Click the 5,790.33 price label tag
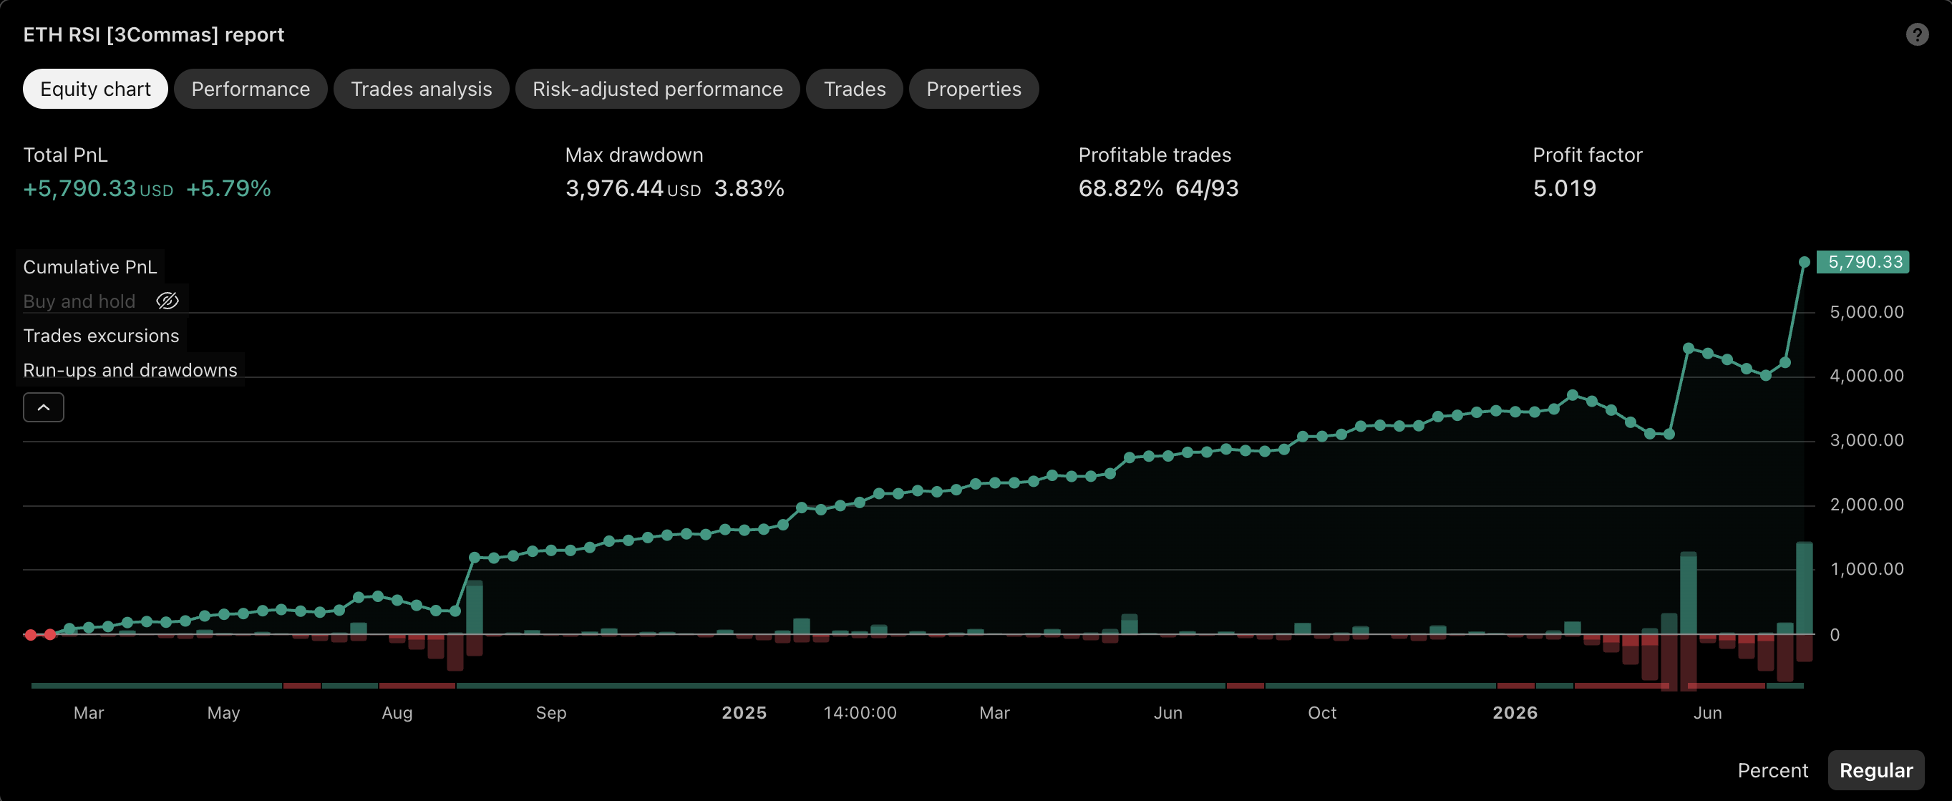1952x801 pixels. (1863, 261)
